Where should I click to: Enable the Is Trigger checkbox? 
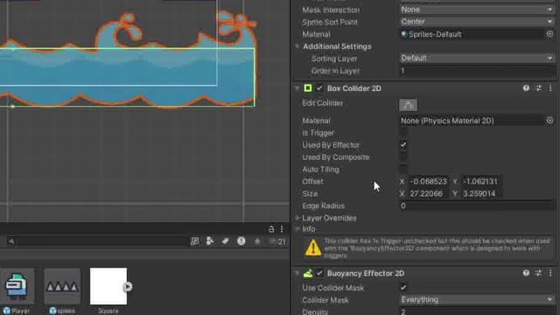[x=403, y=132]
